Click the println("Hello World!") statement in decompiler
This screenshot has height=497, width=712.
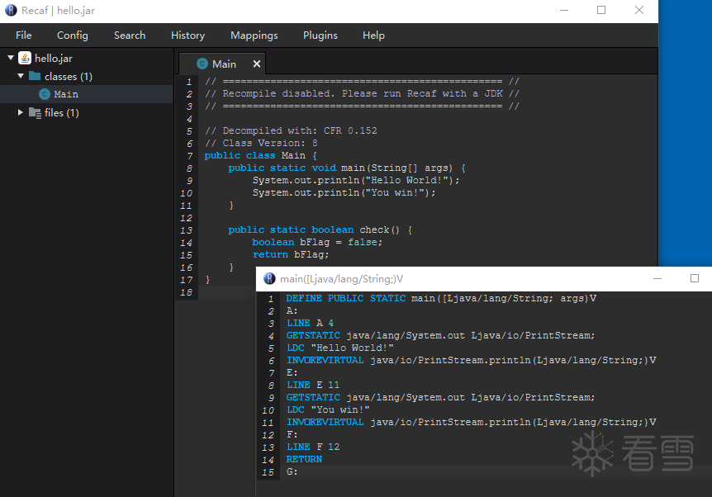point(356,180)
